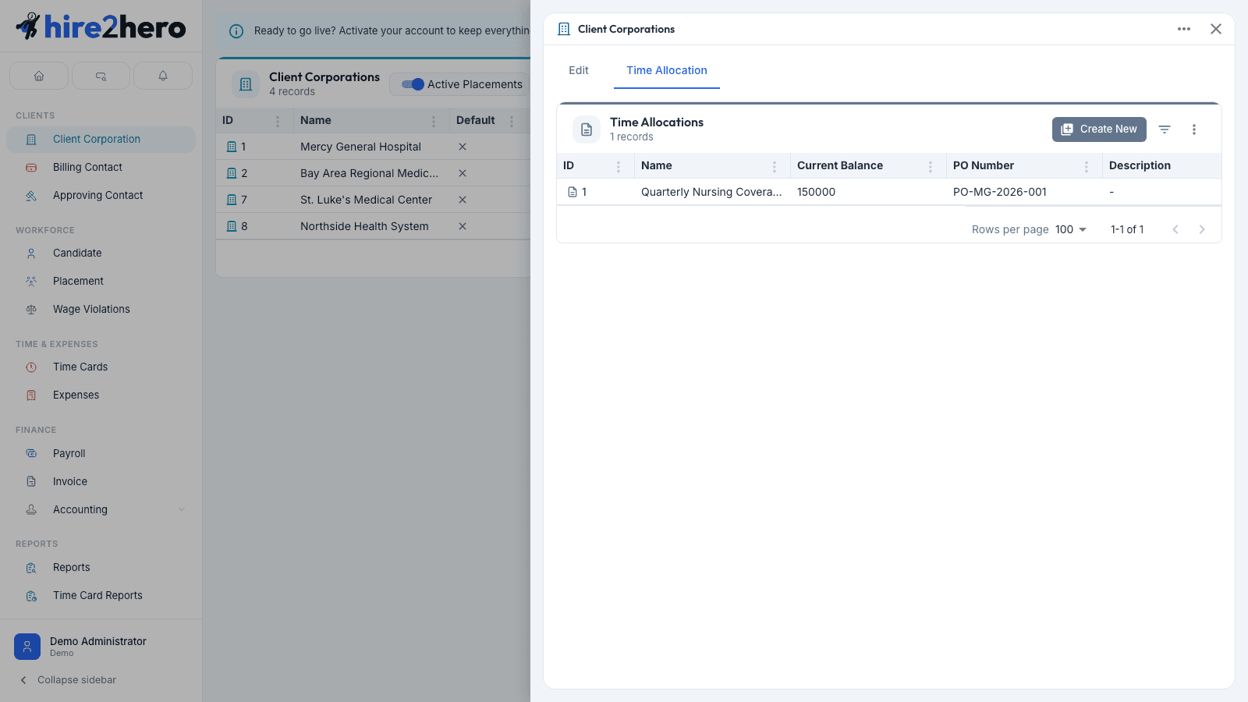This screenshot has height=702, width=1248.
Task: Go to previous page of allocations
Action: pyautogui.click(x=1175, y=229)
